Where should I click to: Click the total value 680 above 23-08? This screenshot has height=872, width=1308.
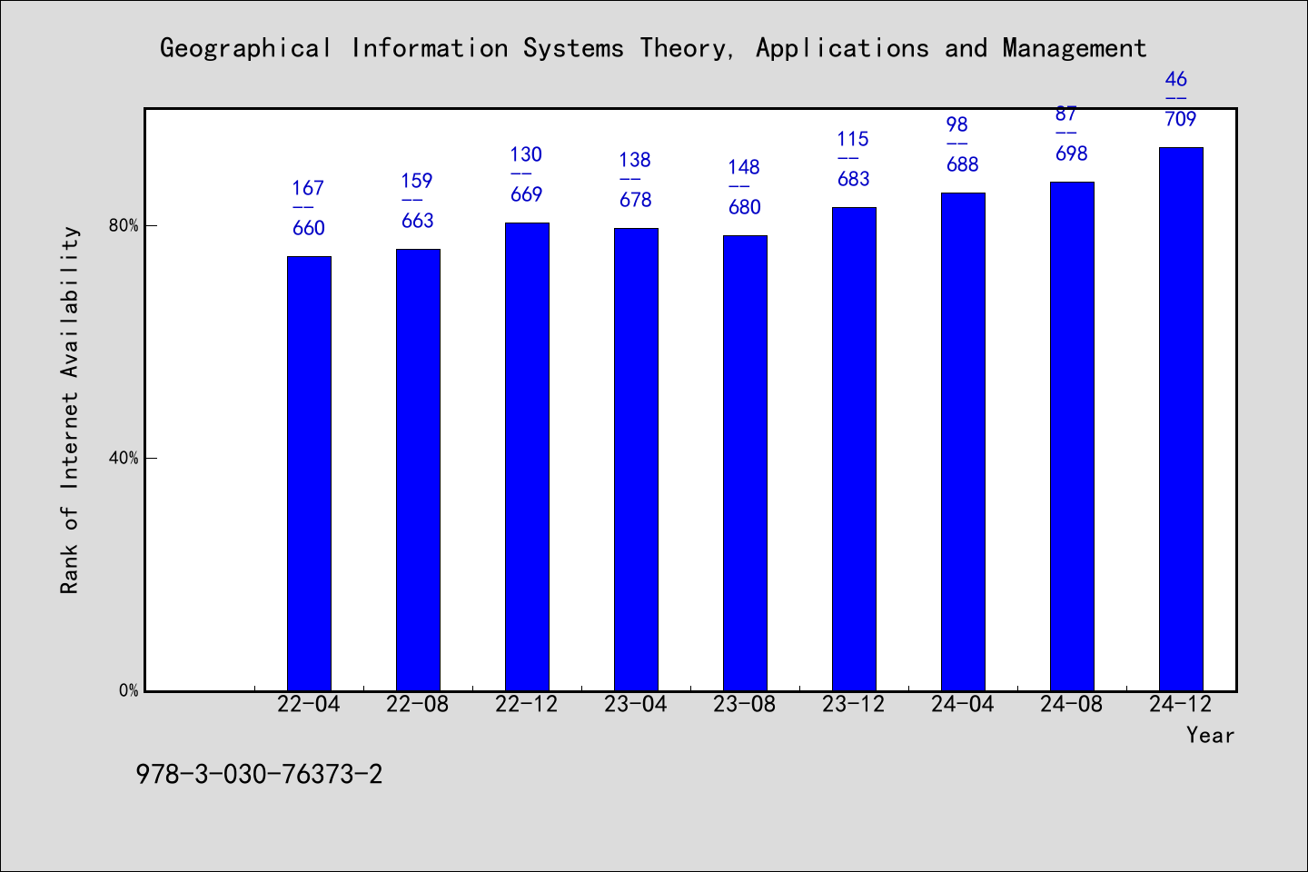click(745, 207)
